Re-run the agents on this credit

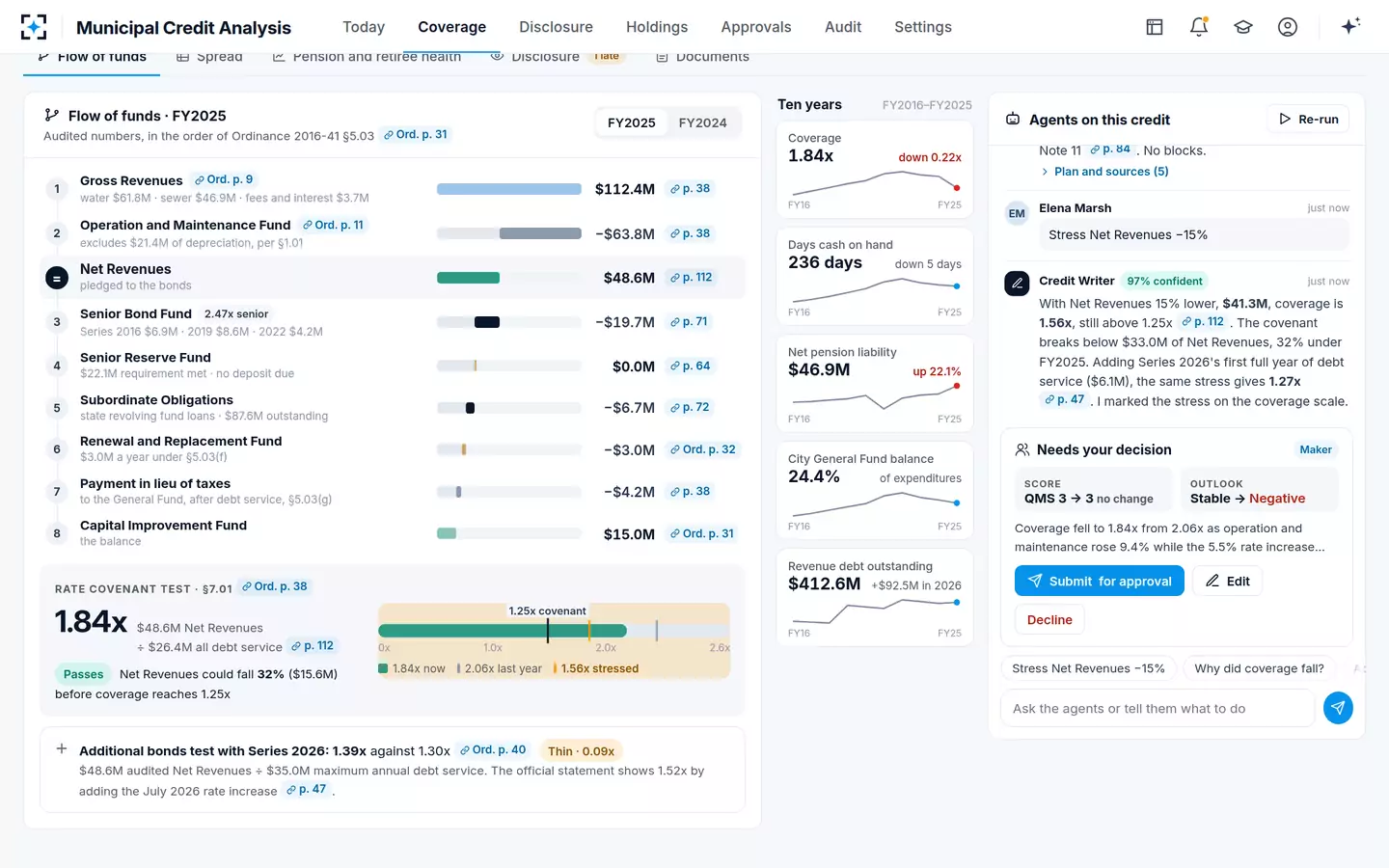[1308, 119]
